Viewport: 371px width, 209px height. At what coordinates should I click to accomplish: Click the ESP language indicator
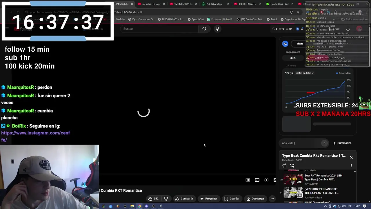pyautogui.click(x=350, y=206)
